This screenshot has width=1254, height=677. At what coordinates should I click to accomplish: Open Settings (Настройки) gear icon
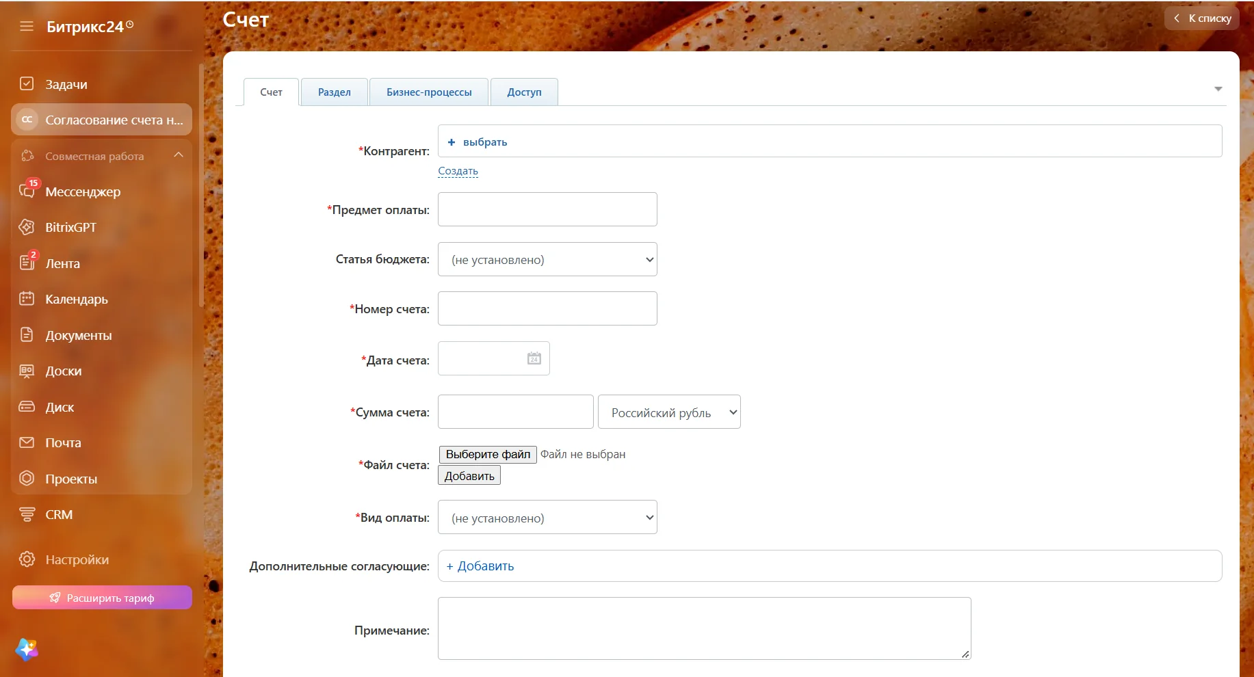coord(27,559)
